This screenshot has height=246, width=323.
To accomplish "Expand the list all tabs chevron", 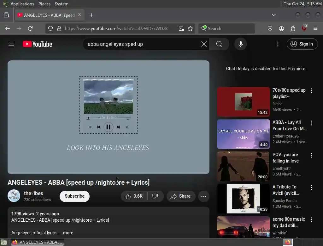I will click(x=273, y=15).
